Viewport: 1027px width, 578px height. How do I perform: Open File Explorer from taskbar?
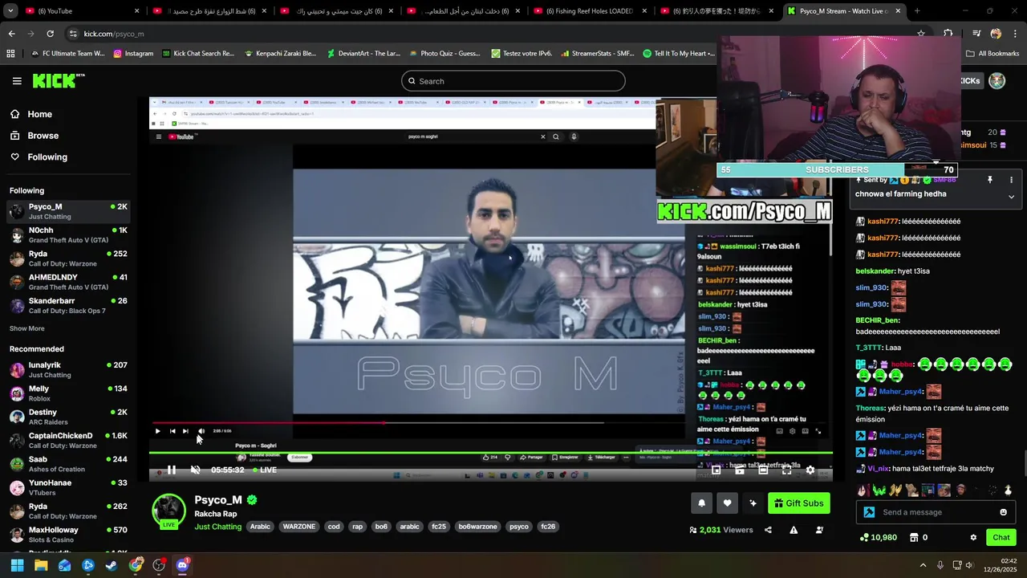pyautogui.click(x=41, y=565)
